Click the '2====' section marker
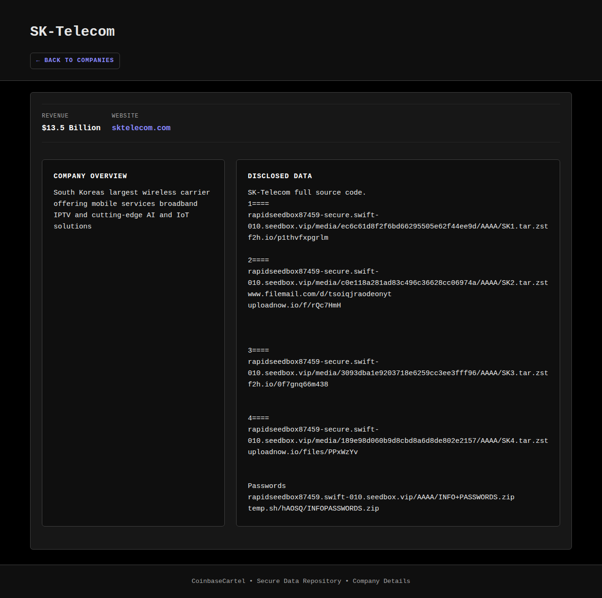 [x=258, y=260]
